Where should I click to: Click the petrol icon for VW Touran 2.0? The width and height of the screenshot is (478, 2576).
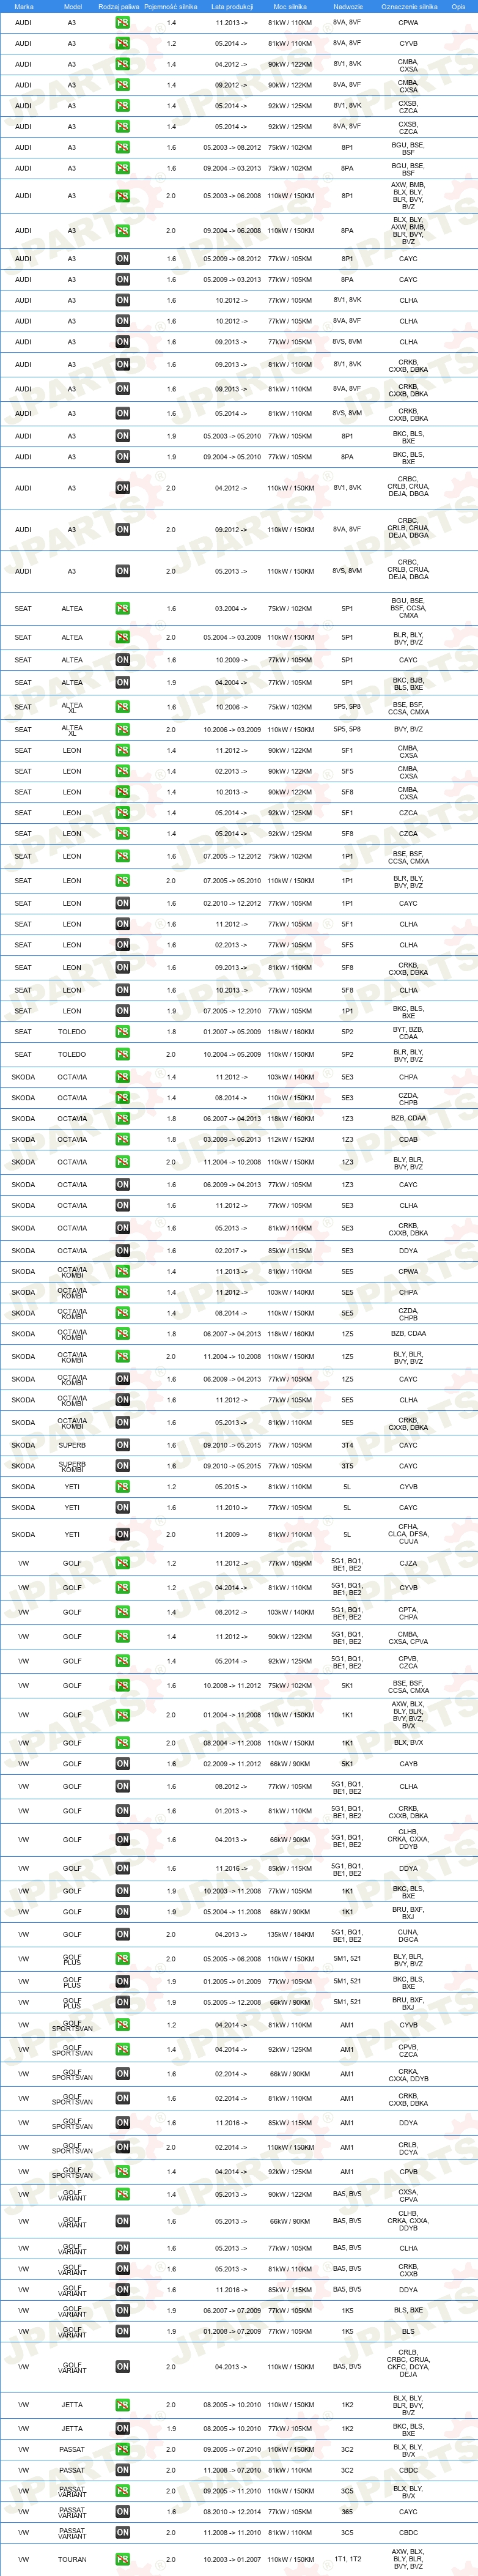tap(122, 2559)
